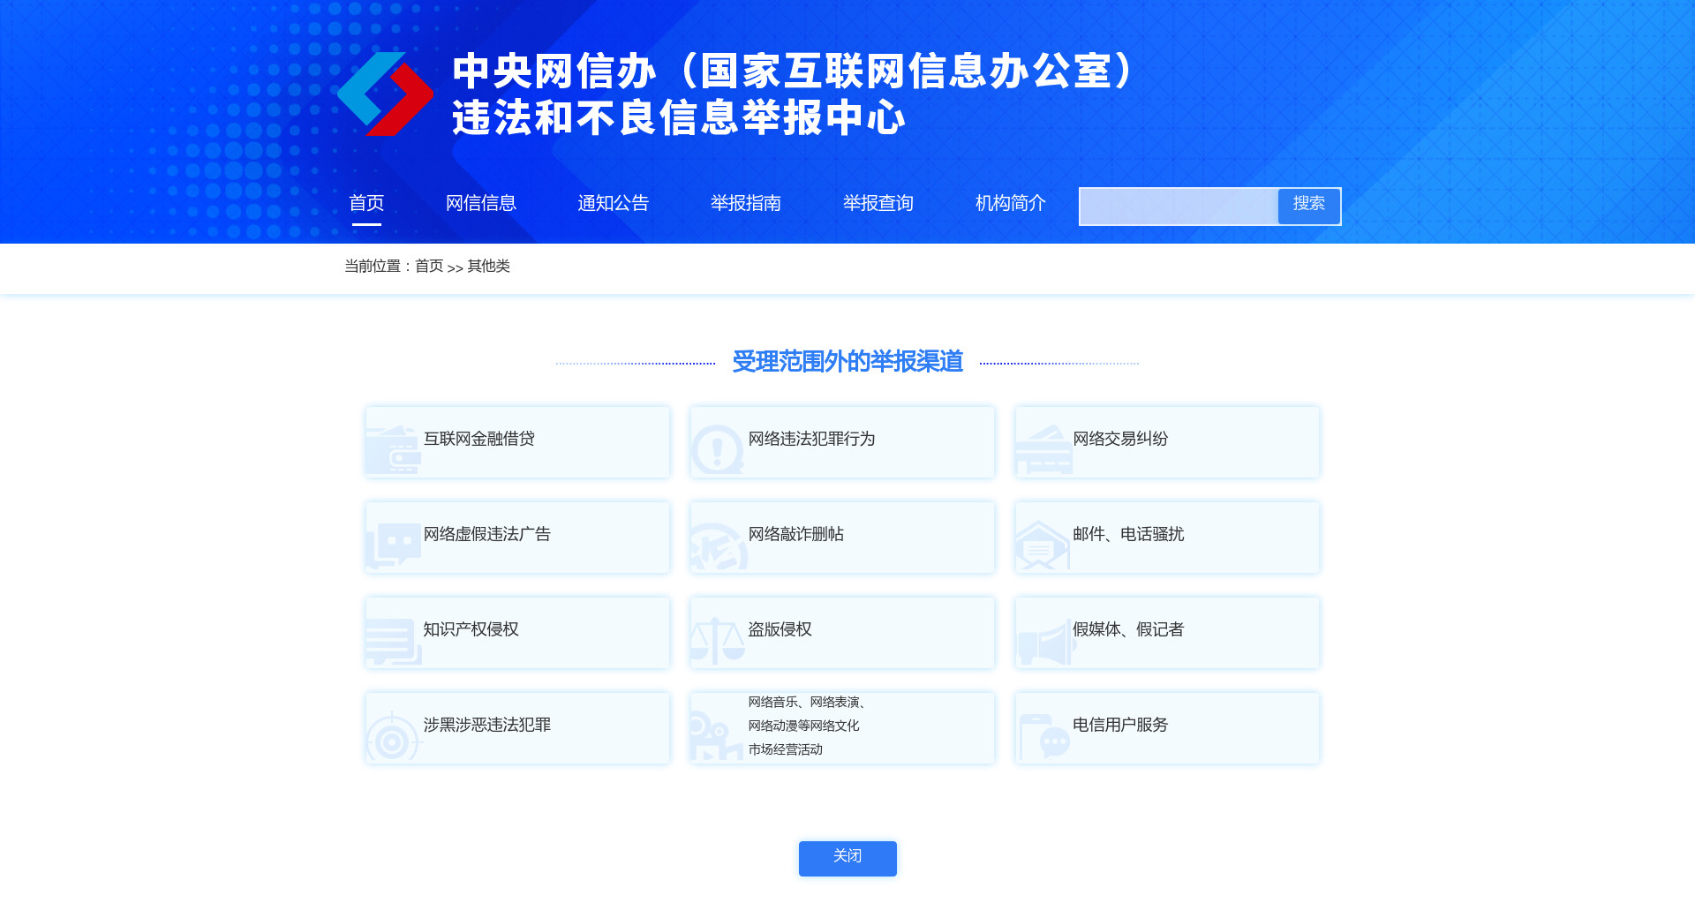Open the 网信信息 navigation tab
The image size is (1695, 918).
(481, 203)
